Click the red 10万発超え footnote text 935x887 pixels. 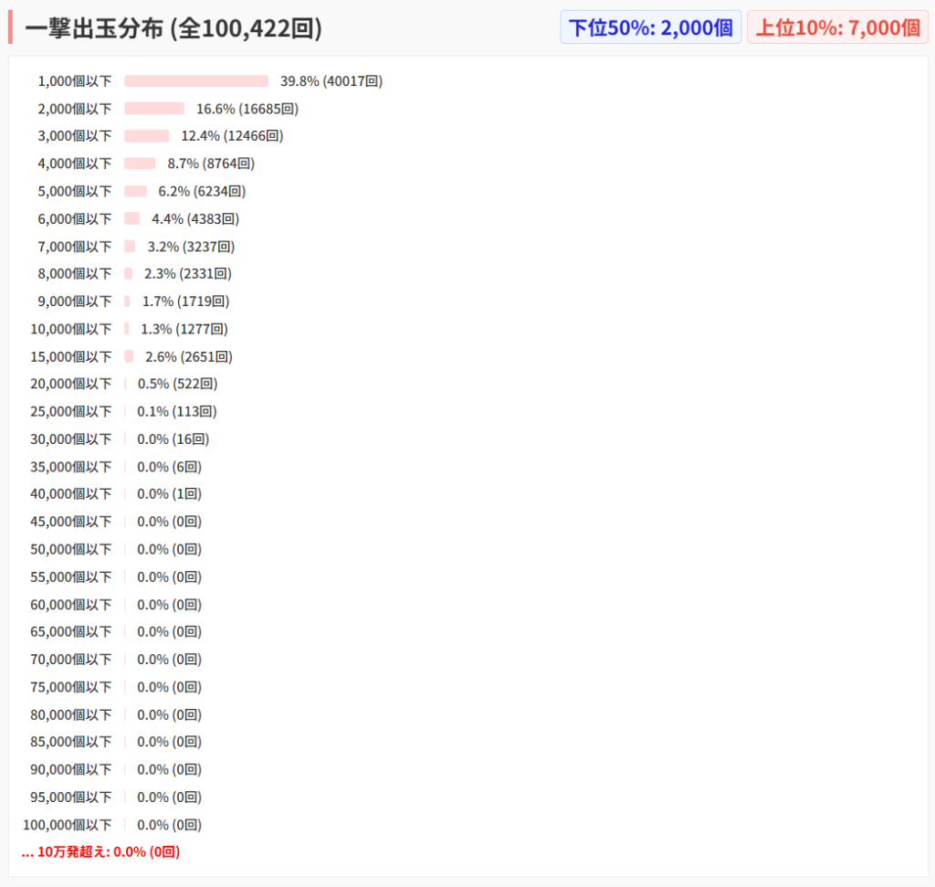(x=100, y=851)
